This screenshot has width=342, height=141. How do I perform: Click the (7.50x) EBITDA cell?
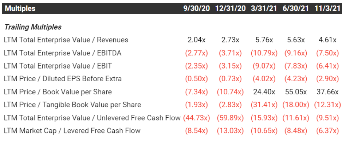click(327, 53)
